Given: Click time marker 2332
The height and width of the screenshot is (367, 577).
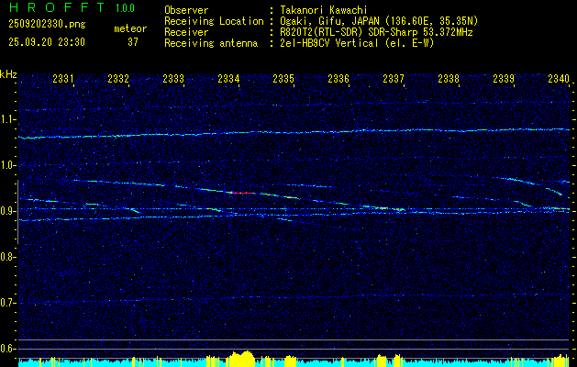Looking at the screenshot, I should [118, 78].
